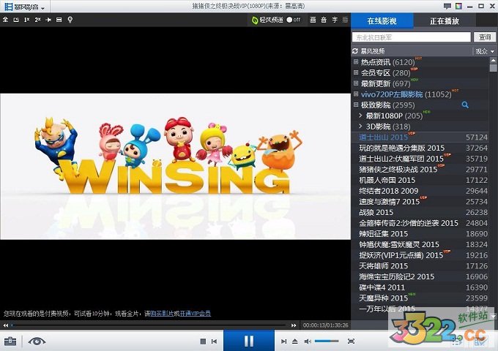Viewport: 498px width, 351px height.
Task: Skip to the next video
Action: click(x=283, y=341)
